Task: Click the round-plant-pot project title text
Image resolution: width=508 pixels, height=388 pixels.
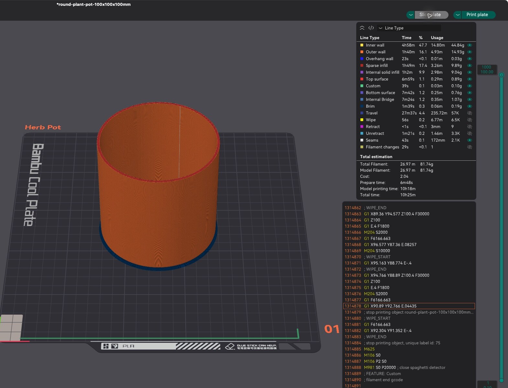Action: point(94,5)
